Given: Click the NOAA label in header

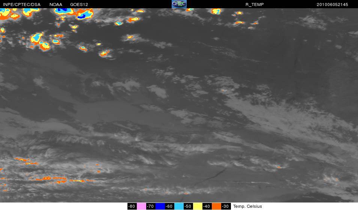Looking at the screenshot, I should 56,4.
